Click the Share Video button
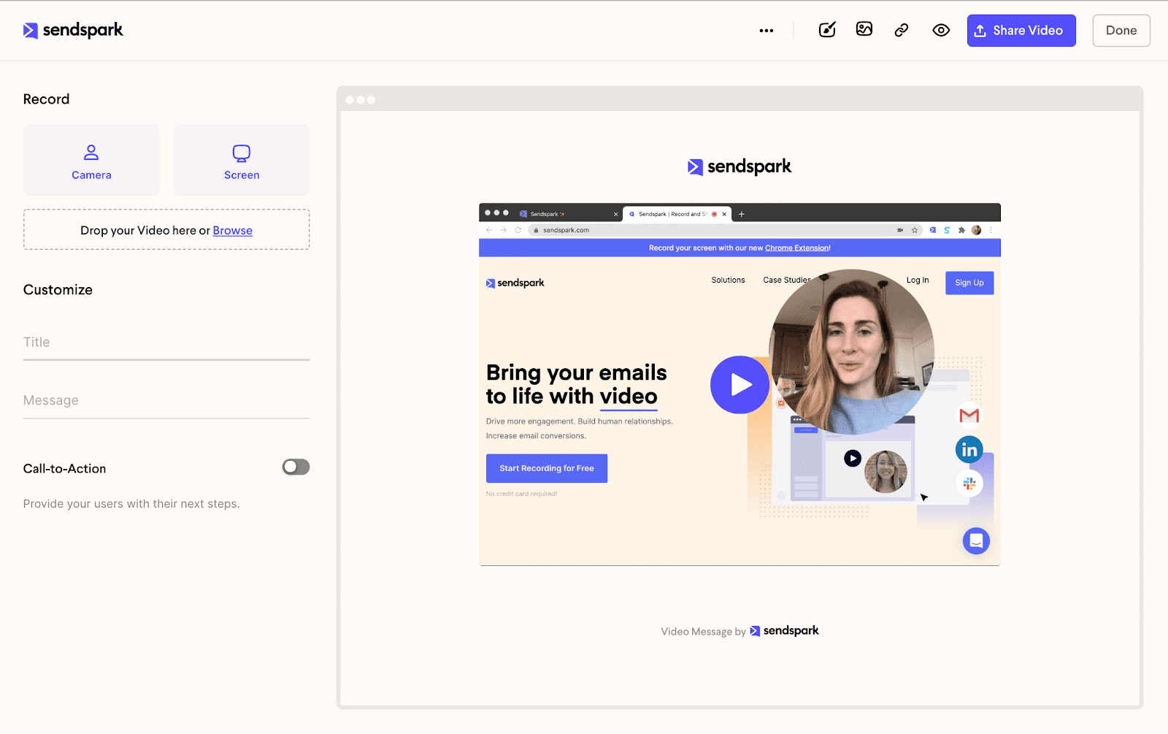The height and width of the screenshot is (734, 1168). click(1021, 31)
